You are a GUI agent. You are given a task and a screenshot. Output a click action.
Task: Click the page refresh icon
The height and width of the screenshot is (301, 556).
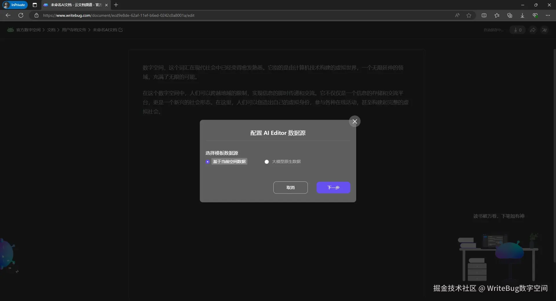(21, 15)
